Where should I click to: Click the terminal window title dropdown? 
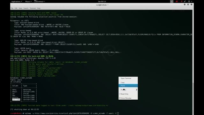click(102, 5)
